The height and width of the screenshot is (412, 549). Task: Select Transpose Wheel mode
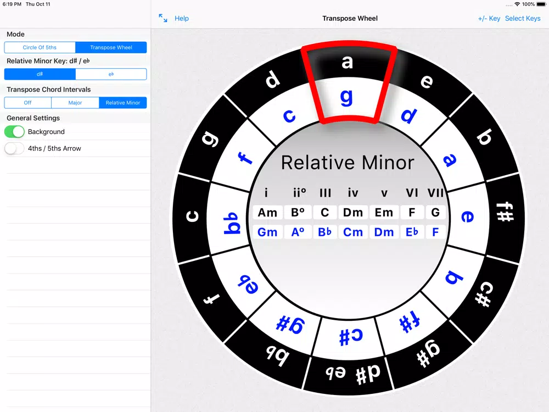(111, 47)
